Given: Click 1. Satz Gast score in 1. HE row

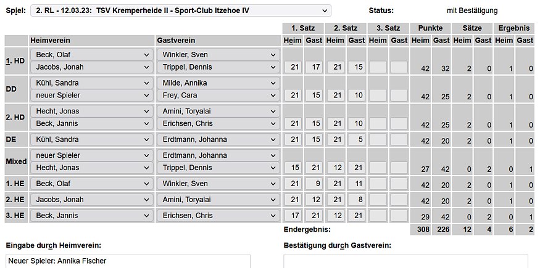Looking at the screenshot, I should pos(315,184).
